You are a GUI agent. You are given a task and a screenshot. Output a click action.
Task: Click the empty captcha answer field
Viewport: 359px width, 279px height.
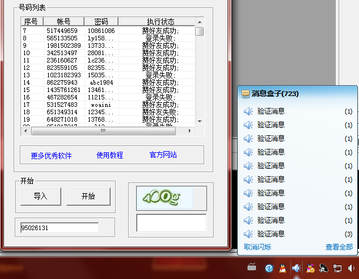171,223
